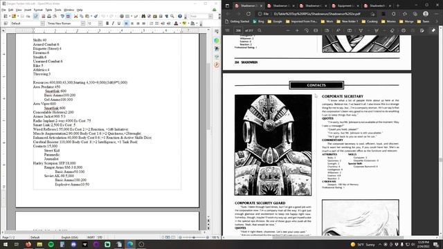443x249 pixels.
Task: Click the pin PDF toolbar icon
Action: click(x=433, y=30)
